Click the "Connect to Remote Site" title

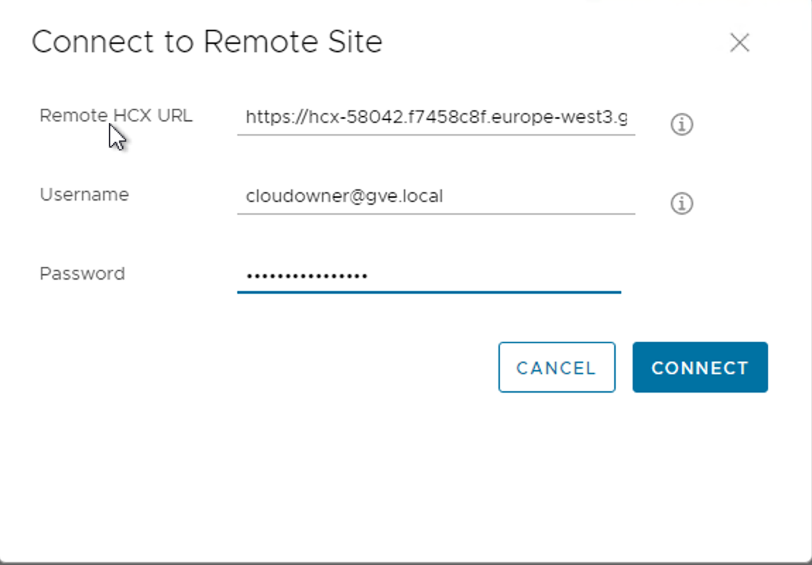click(x=207, y=42)
